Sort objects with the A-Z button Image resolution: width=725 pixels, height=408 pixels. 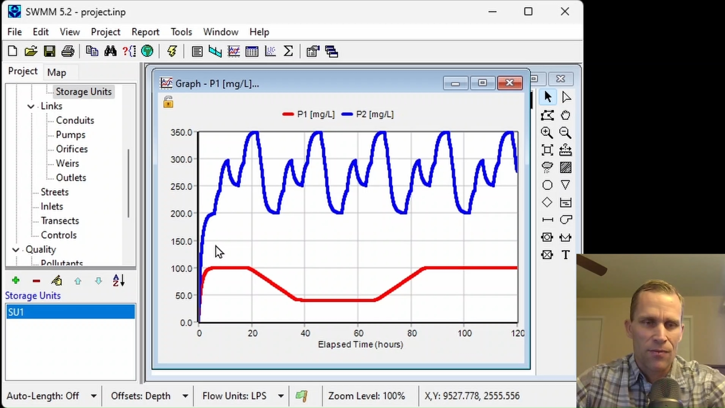click(119, 281)
